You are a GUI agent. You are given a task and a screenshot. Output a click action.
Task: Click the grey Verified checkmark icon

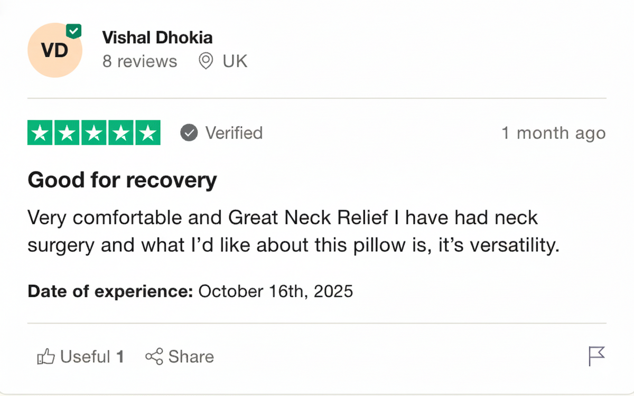(x=189, y=133)
